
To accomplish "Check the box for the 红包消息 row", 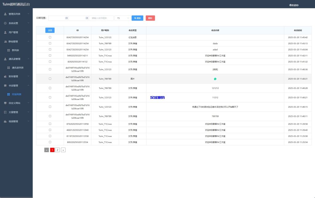I will click(50, 37).
